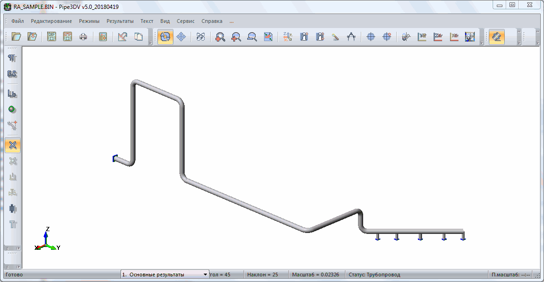Switch to the YZ plane view
The height and width of the screenshot is (282, 544).
click(422, 37)
